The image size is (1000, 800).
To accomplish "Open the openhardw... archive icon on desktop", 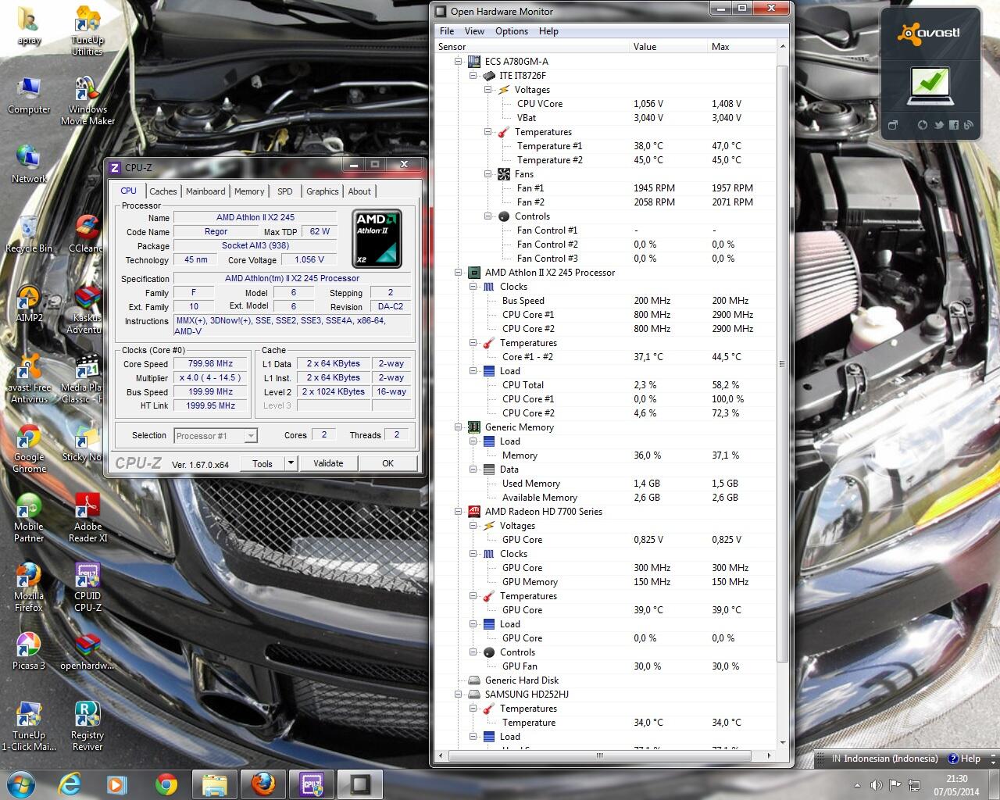I will [87, 652].
